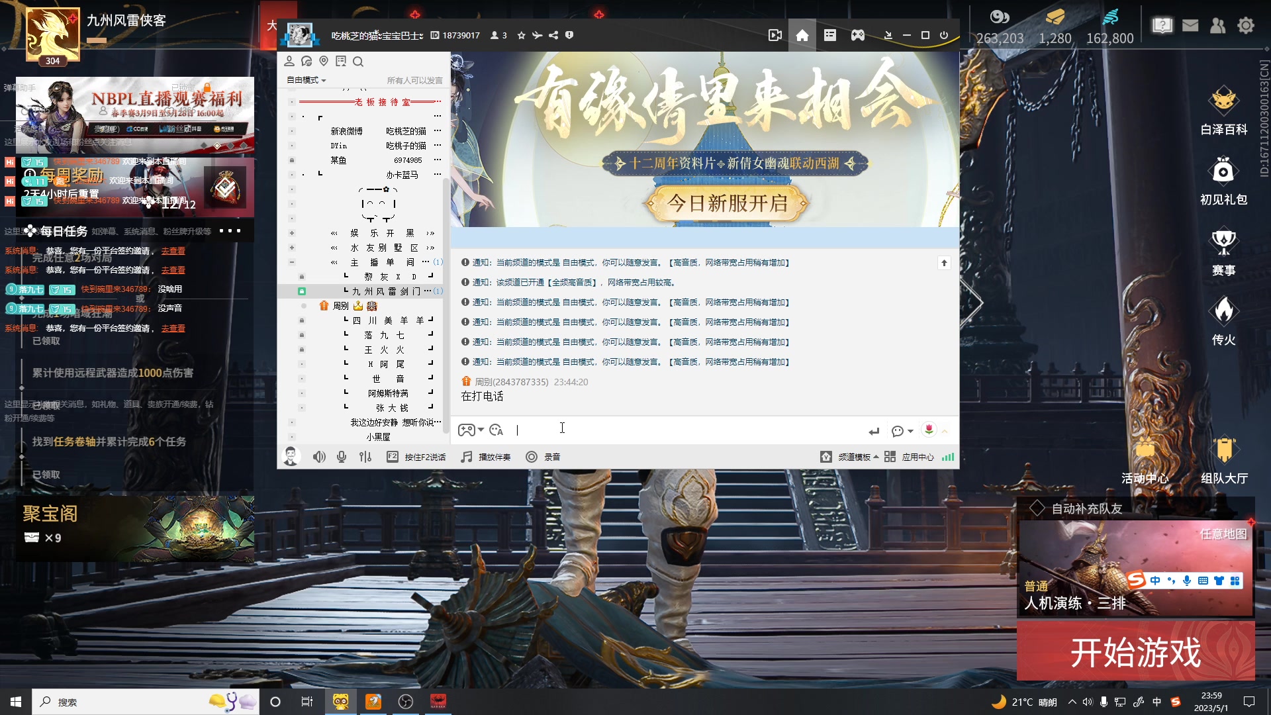Open 自由模式 speaking mode dropdown
Viewport: 1271px width, 715px height.
point(306,80)
